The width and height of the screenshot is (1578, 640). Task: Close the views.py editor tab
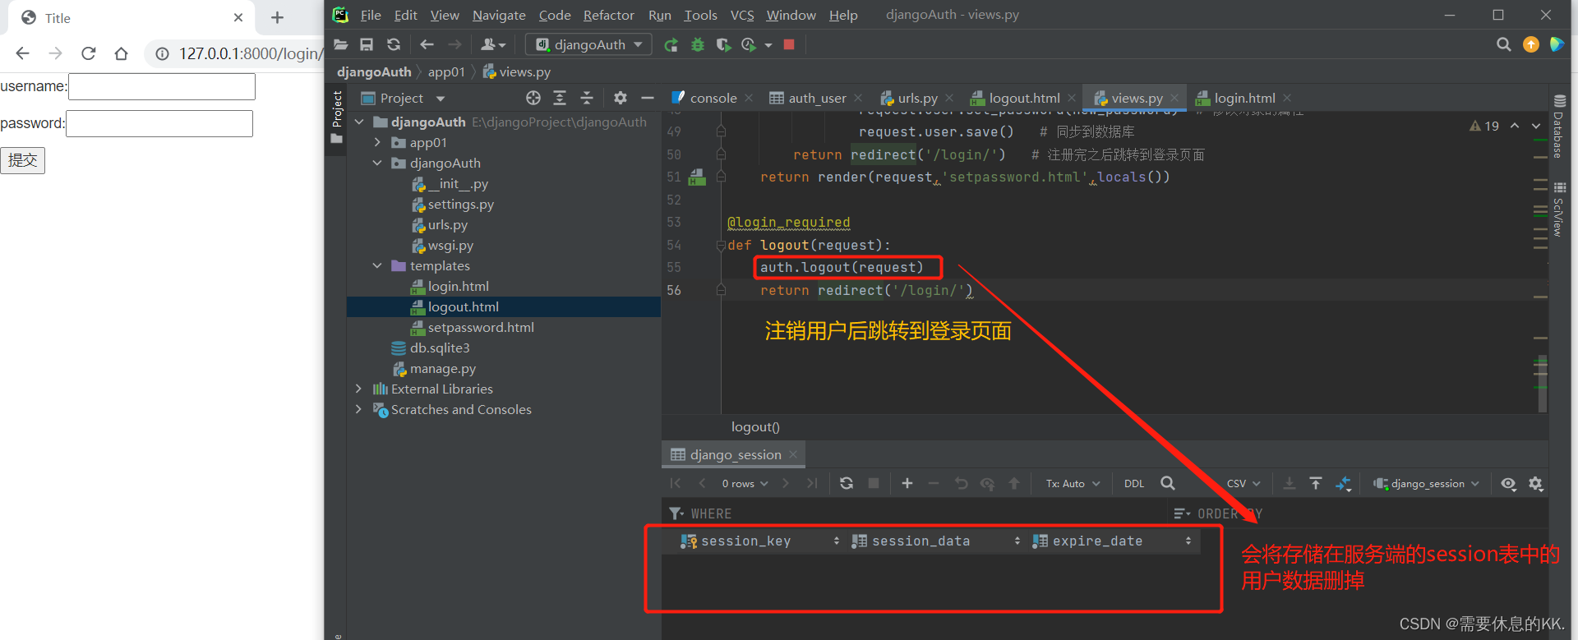(1174, 98)
